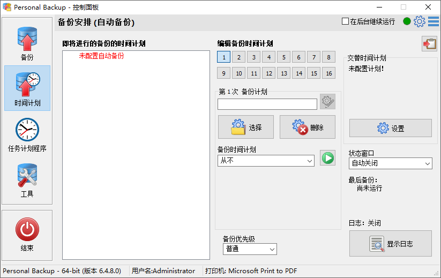Image resolution: width=441 pixels, height=278 pixels.
Task: Click the gear-with-pencil edit task icon
Action: [x=327, y=101]
